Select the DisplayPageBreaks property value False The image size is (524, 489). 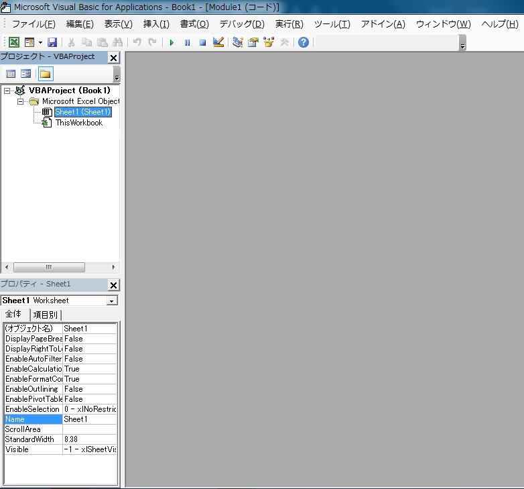[x=89, y=339]
